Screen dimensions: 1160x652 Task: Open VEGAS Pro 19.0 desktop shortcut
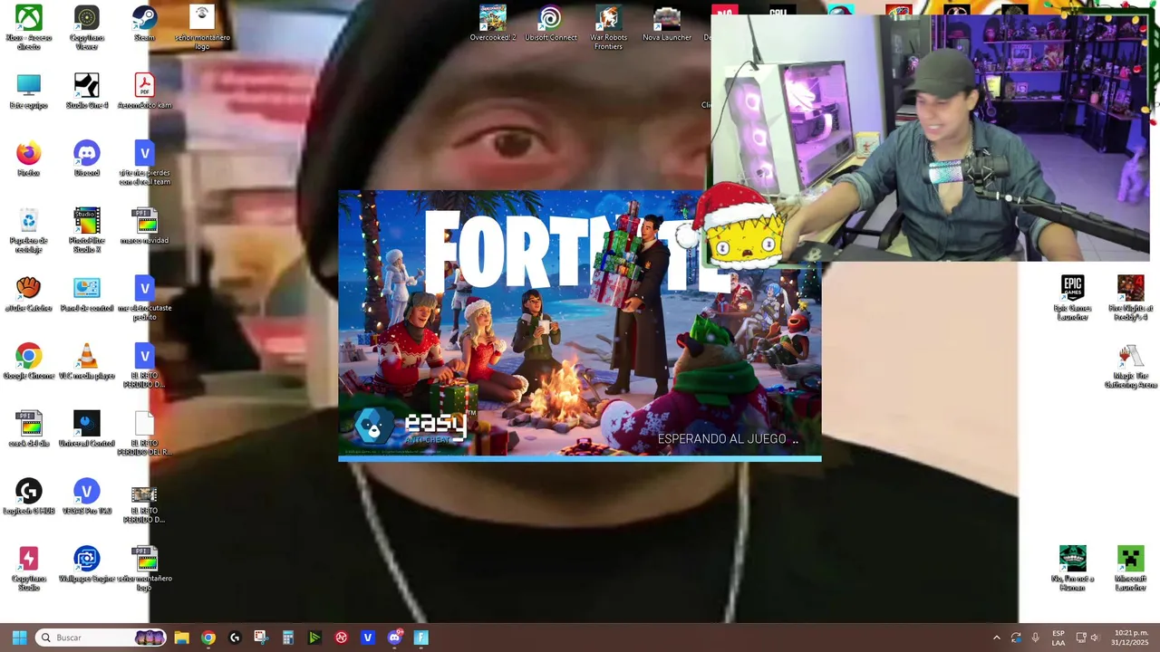[x=87, y=496]
